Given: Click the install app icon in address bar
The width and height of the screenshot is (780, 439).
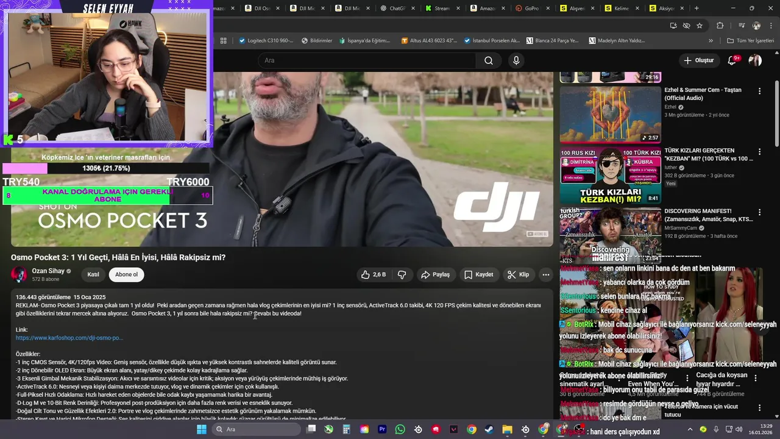Looking at the screenshot, I should pos(673,26).
